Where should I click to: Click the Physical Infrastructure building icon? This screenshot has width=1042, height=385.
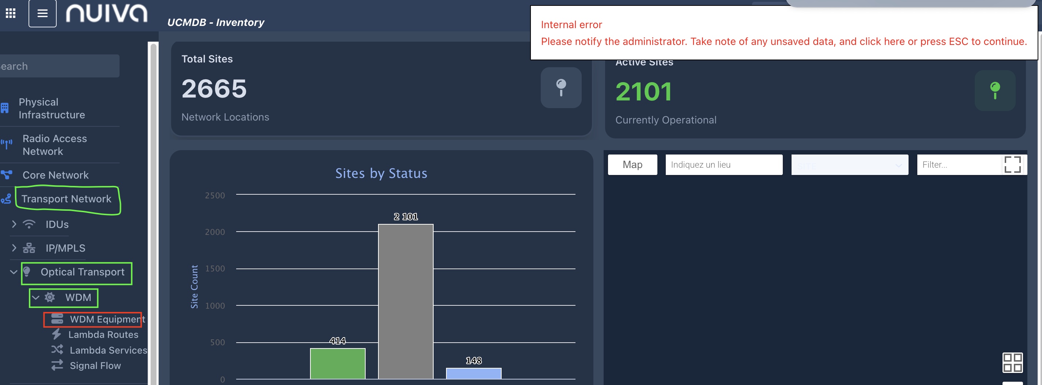click(x=5, y=108)
